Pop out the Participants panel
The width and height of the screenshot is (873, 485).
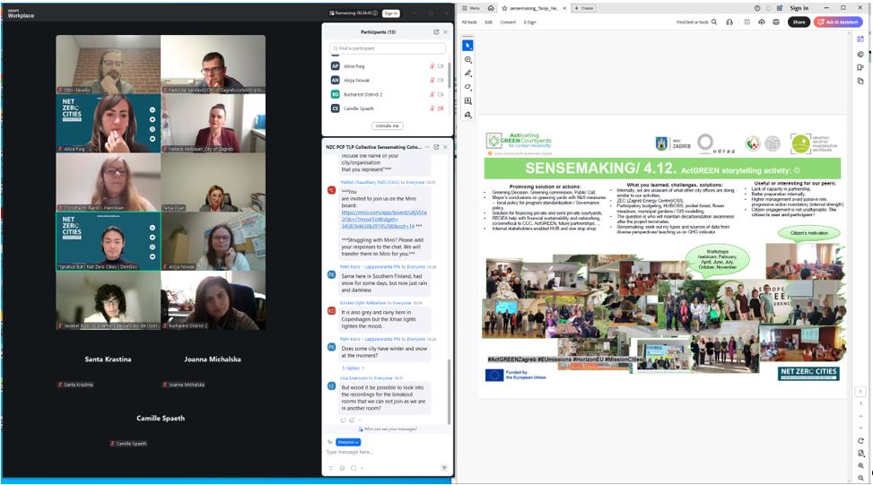click(436, 32)
